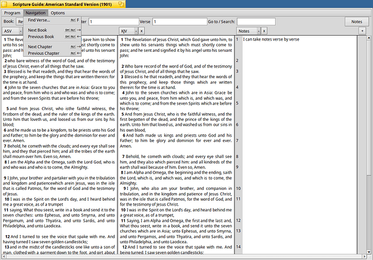Select Previous Book menu entry
Image resolution: width=373 pixels, height=260 pixels.
coord(54,37)
